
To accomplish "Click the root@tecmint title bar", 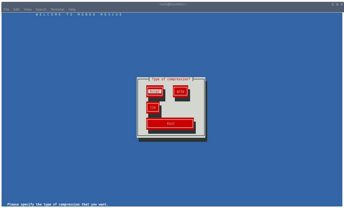I will 171,4.
